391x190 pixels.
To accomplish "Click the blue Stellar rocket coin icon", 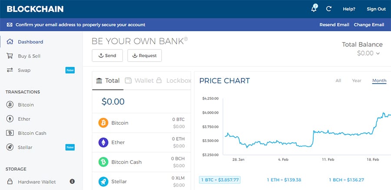I will [103, 181].
